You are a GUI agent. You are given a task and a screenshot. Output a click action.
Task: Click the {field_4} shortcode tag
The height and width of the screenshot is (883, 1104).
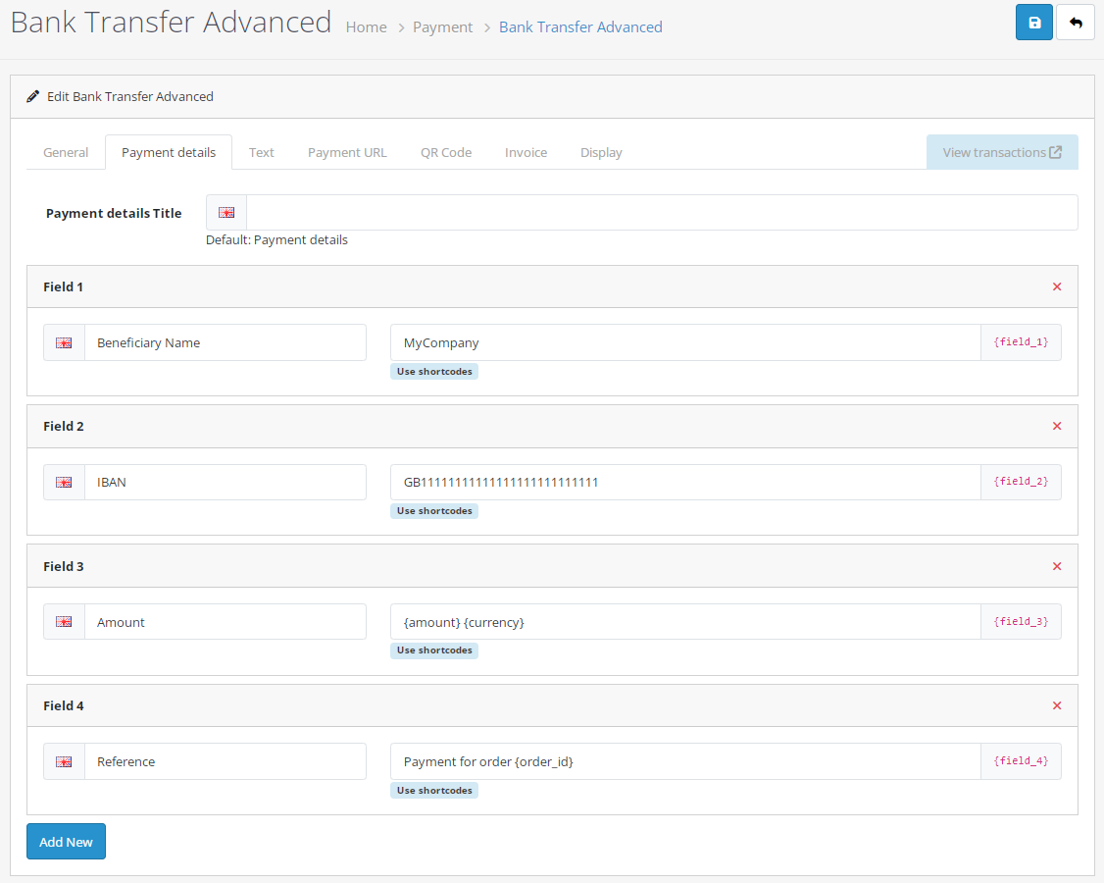point(1021,761)
